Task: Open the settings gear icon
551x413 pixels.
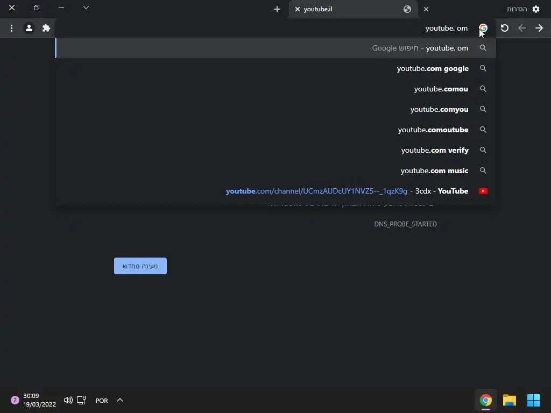Action: point(536,9)
